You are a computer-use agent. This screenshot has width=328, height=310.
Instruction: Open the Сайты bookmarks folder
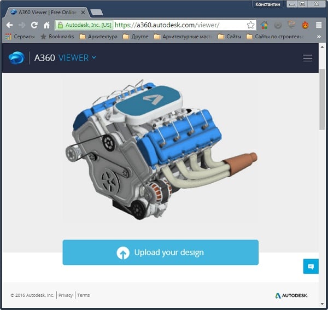point(229,37)
